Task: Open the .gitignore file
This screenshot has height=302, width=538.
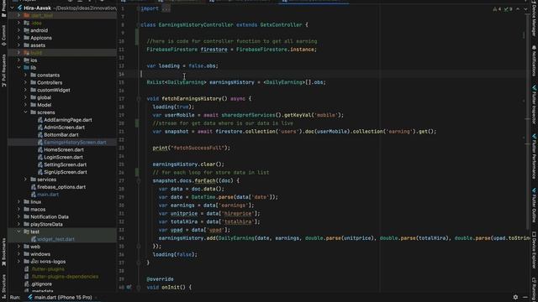Action: pos(41,284)
